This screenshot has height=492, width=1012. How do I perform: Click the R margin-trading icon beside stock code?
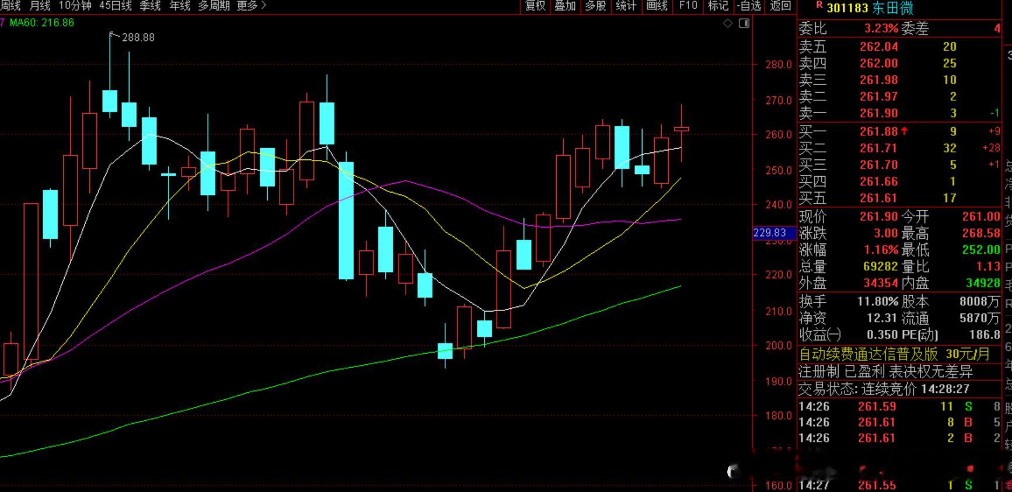pos(819,5)
